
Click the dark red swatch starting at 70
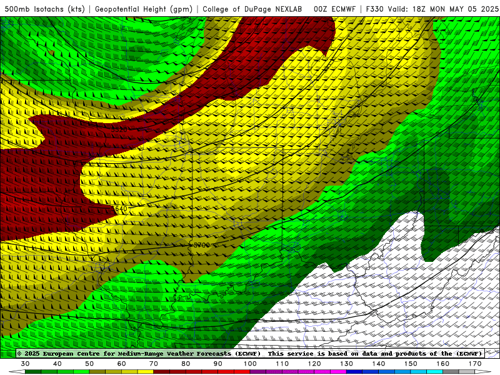pyautogui.click(x=162, y=372)
